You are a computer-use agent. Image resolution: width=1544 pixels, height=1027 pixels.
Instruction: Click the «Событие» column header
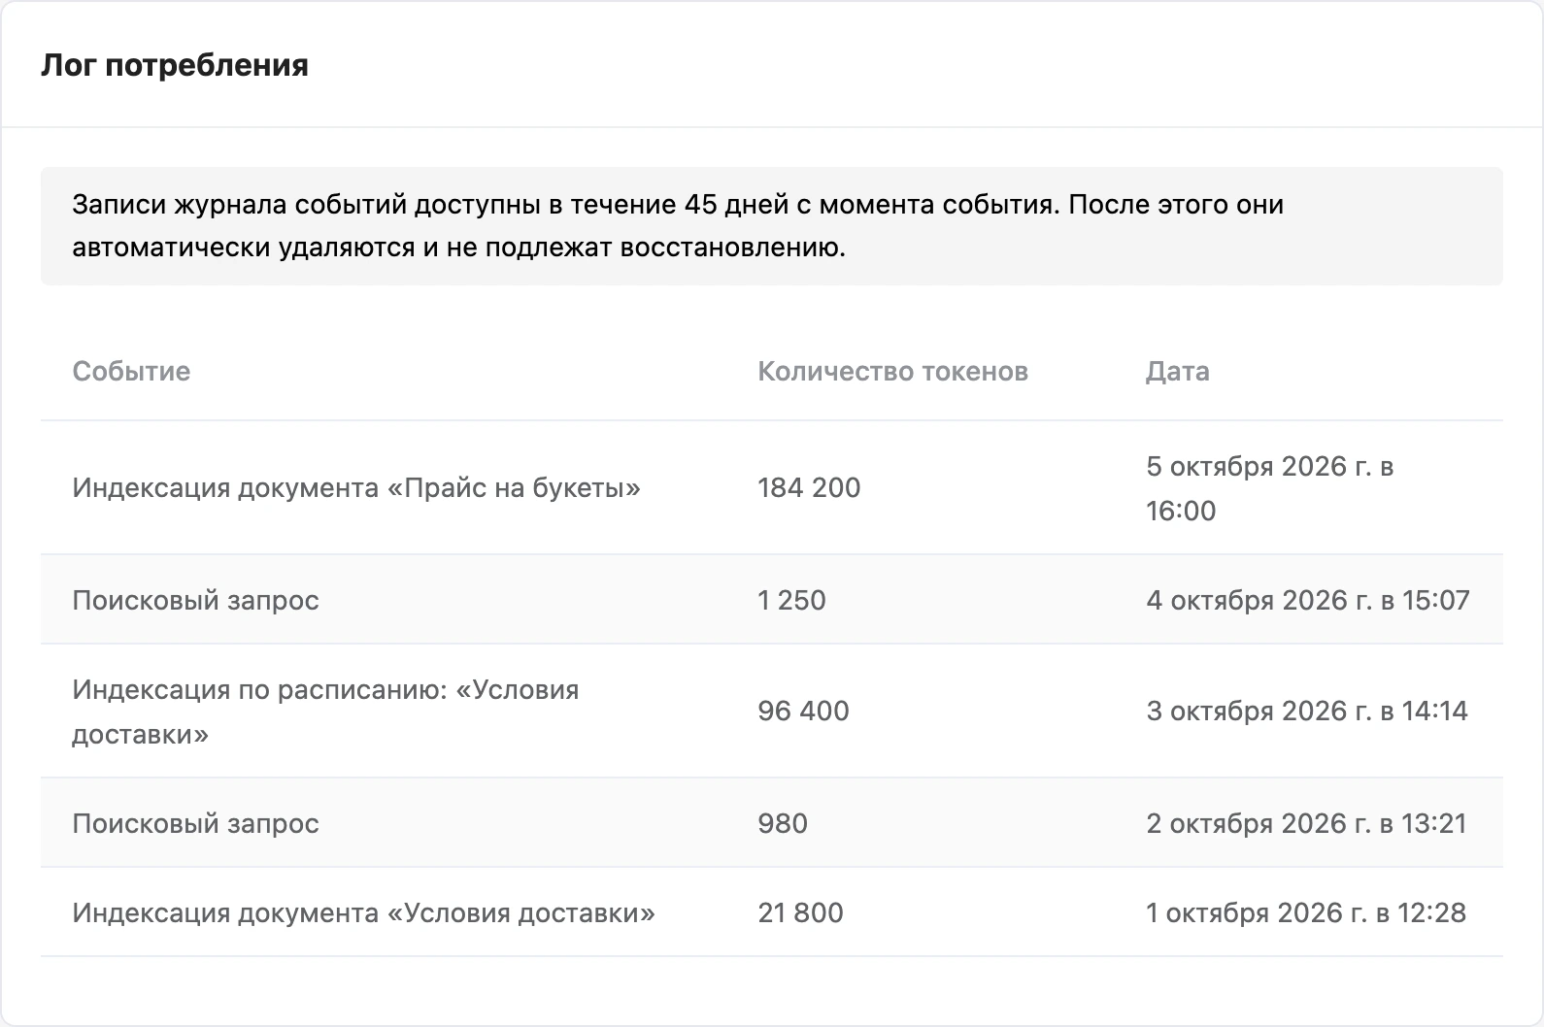pyautogui.click(x=131, y=371)
